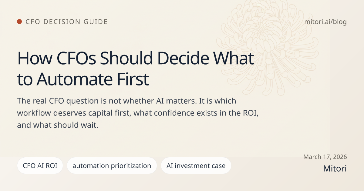
Task: Click the headline line "How CFOs Should Decide What"
Action: click(135, 59)
